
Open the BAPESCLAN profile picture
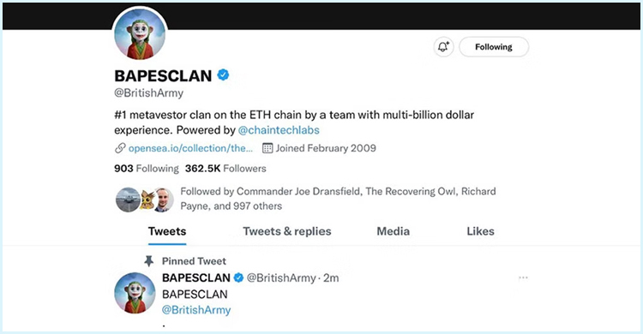[x=140, y=35]
